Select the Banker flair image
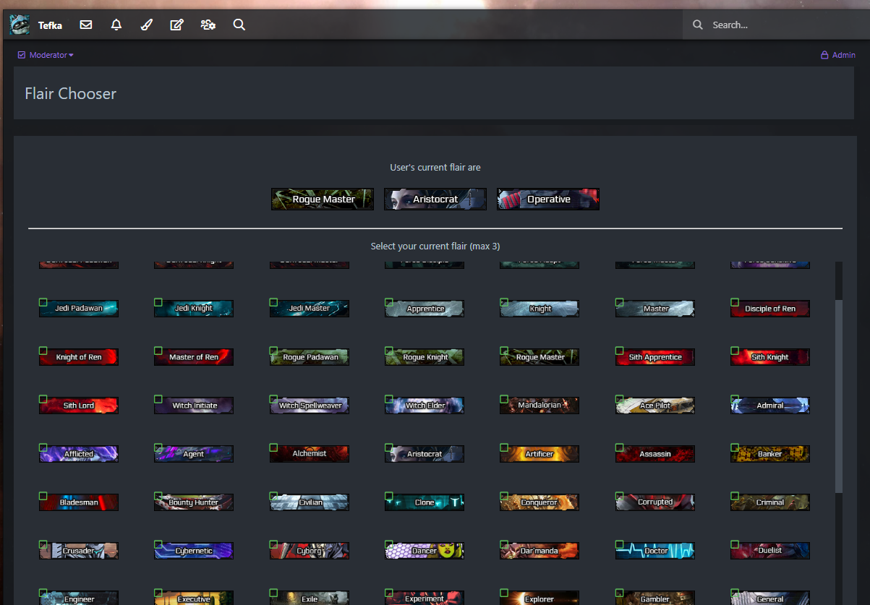Viewport: 870px width, 605px height. point(770,454)
